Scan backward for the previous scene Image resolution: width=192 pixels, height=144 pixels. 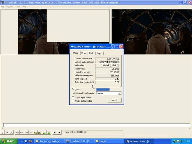[44, 133]
